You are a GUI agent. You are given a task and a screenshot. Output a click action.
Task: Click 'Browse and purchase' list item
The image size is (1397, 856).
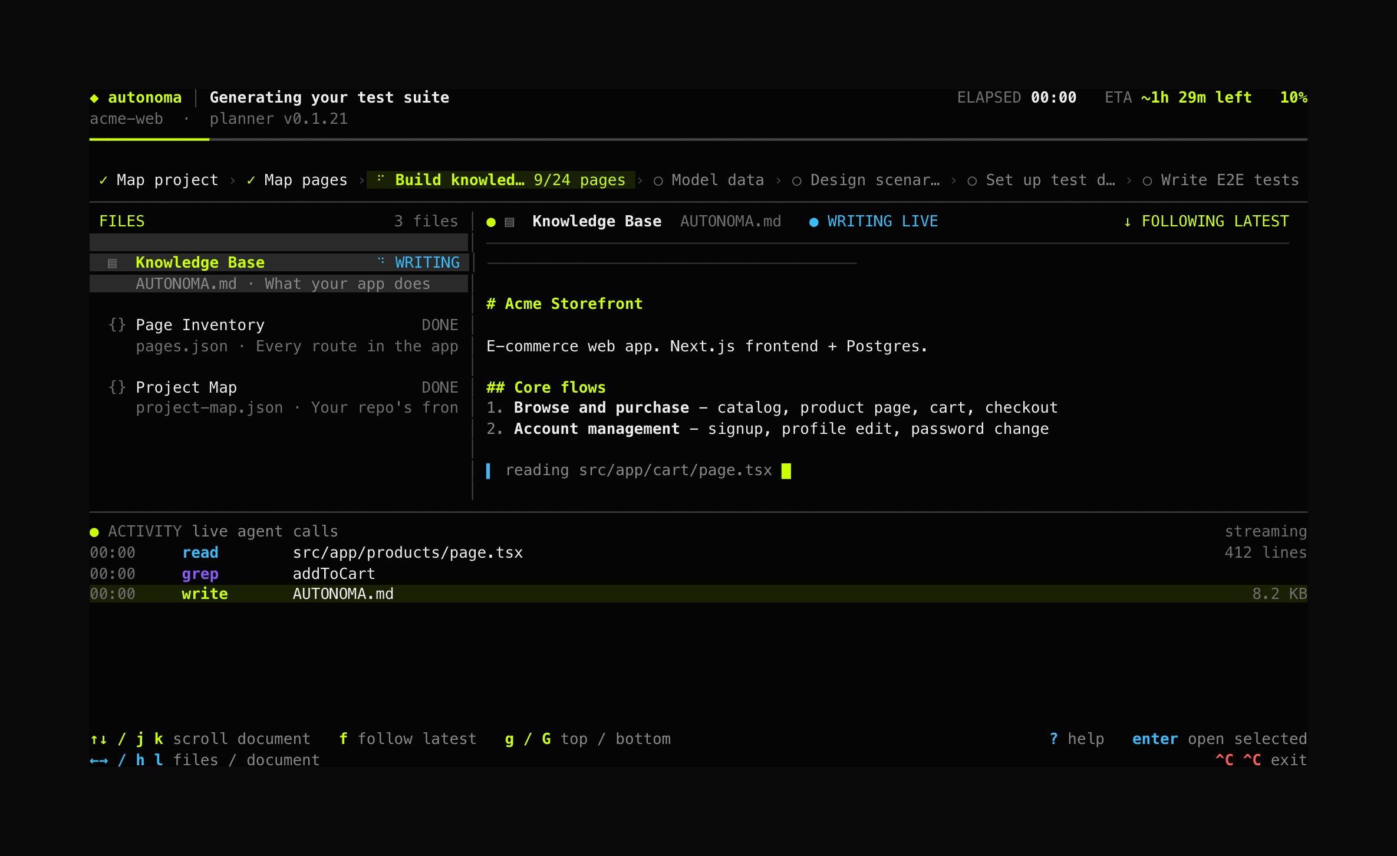click(x=772, y=408)
